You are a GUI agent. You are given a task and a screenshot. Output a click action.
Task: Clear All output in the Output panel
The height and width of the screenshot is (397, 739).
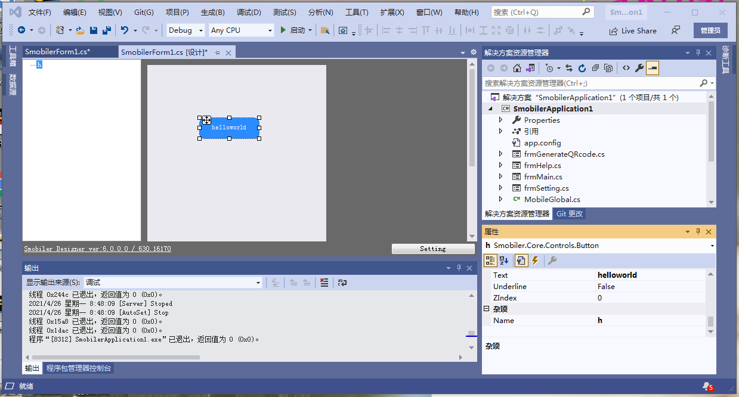pos(324,283)
